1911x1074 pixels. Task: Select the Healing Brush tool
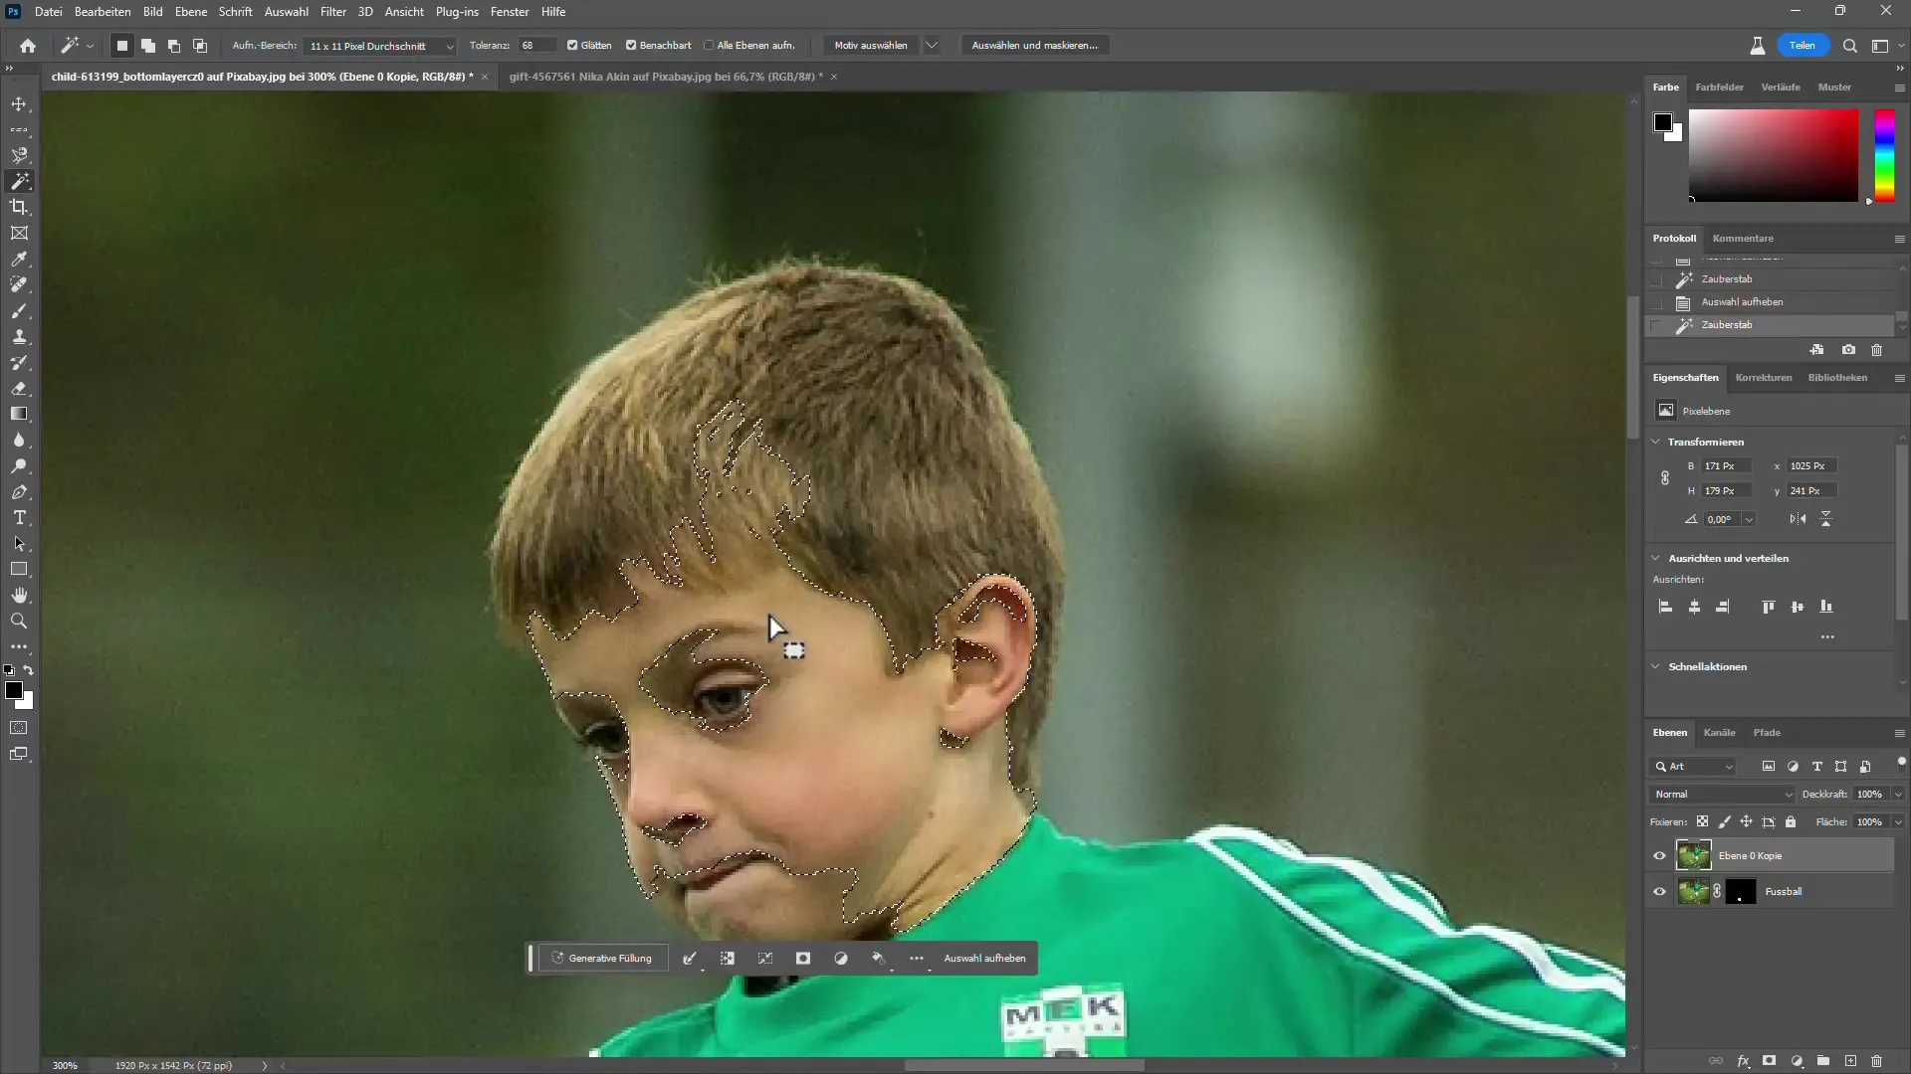click(x=20, y=285)
